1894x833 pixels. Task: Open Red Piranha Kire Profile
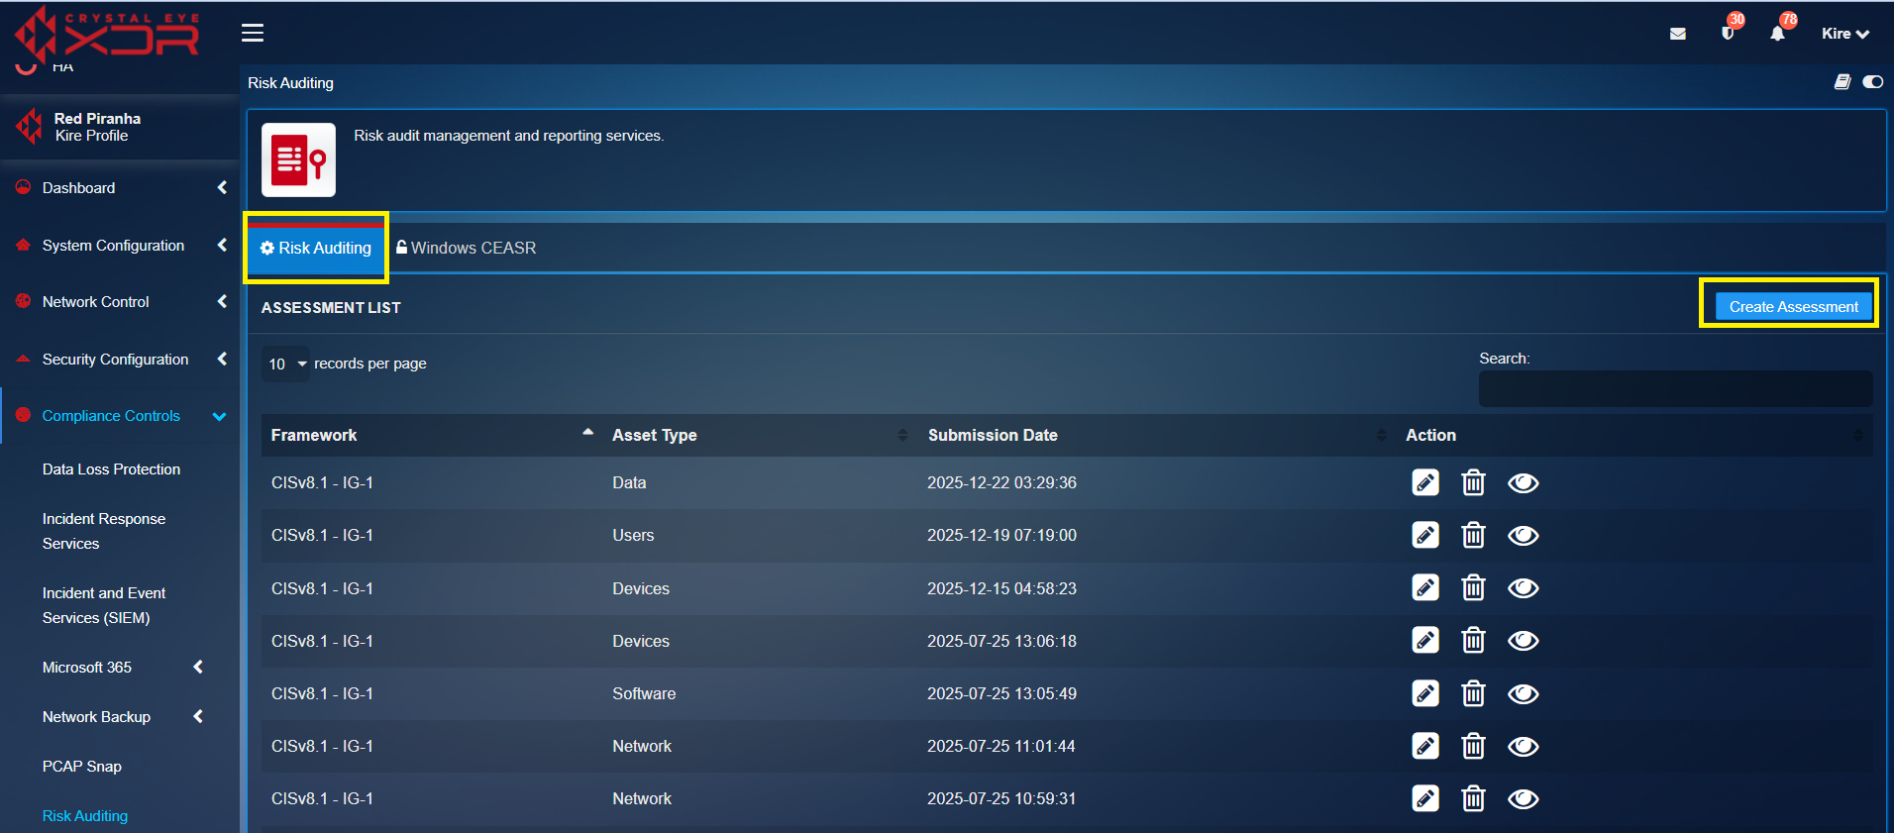point(97,127)
